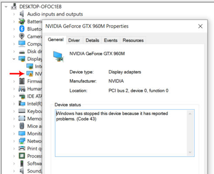Expand the Firmware category
Image resolution: width=214 pixels, height=174 pixels.
(14, 81)
